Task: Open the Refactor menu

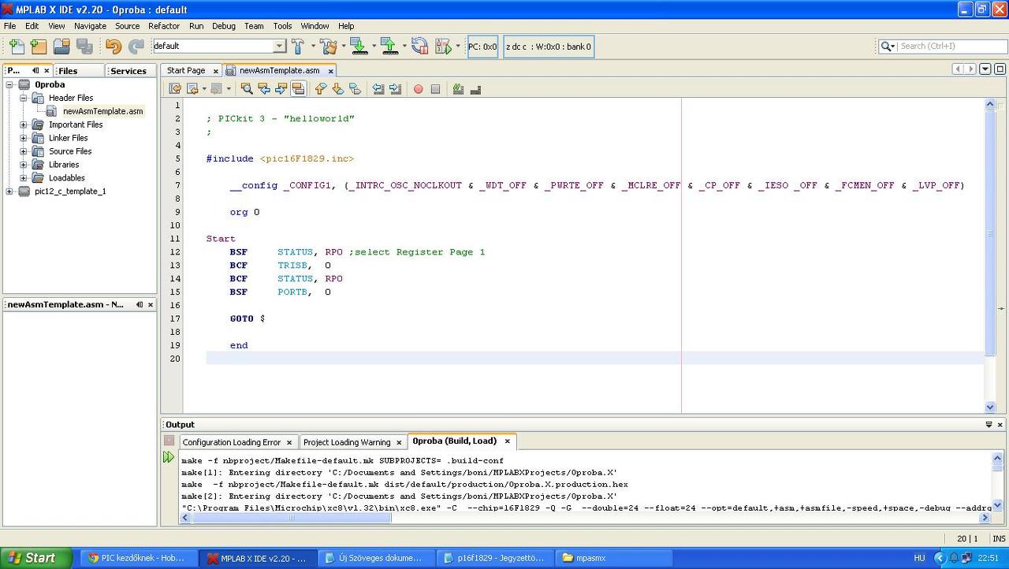Action: coord(164,26)
